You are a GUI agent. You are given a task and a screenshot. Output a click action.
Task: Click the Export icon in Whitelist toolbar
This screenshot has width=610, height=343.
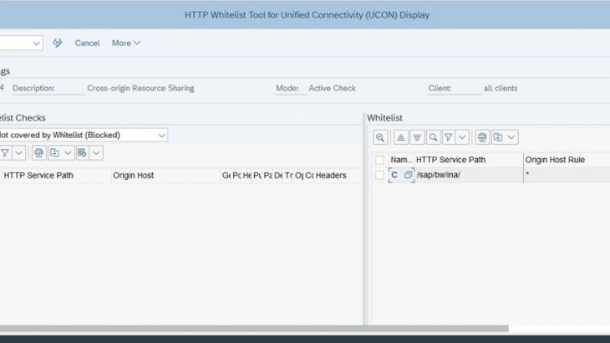[498, 137]
